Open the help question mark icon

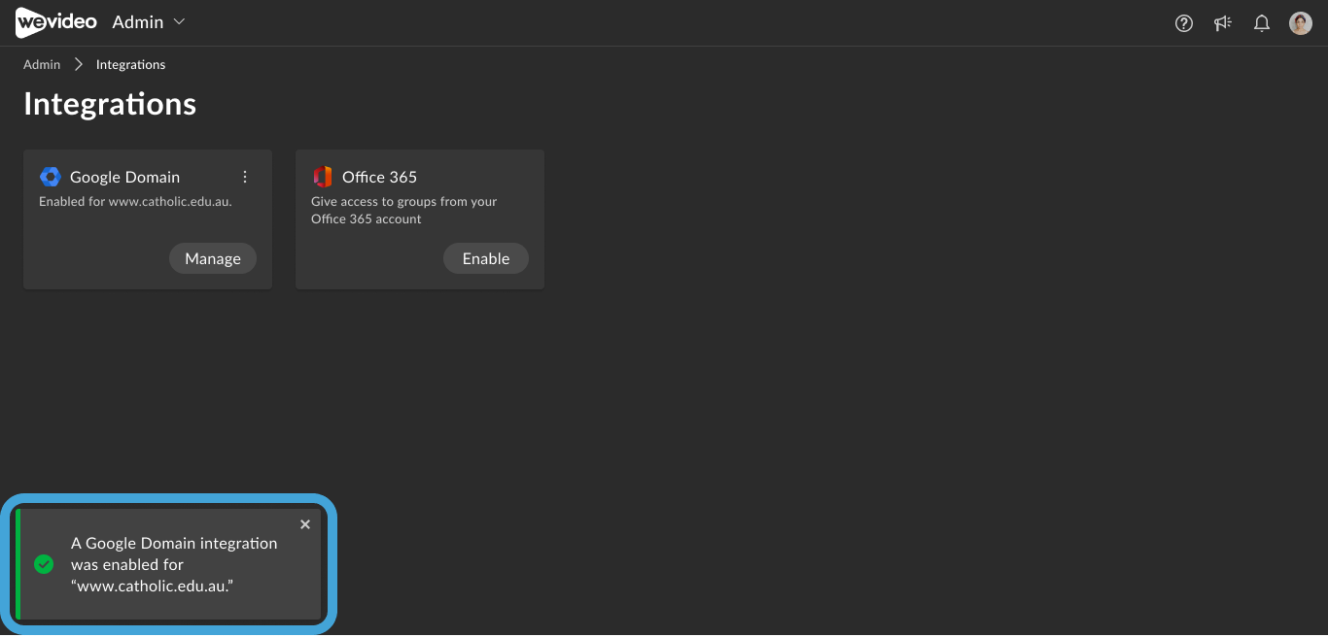coord(1184,23)
